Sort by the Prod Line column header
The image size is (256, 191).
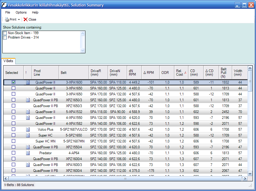point(45,72)
